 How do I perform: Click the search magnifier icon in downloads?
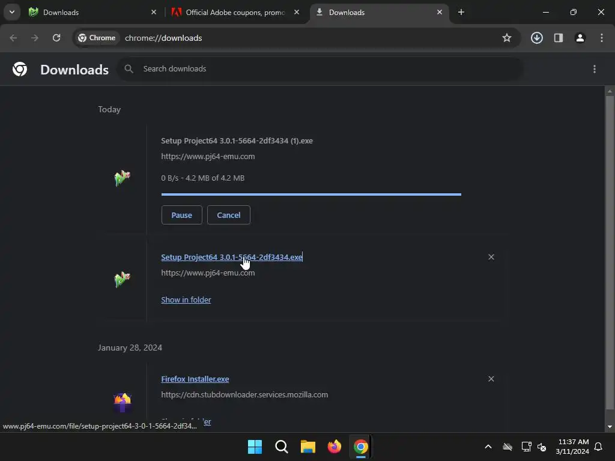[x=129, y=68]
